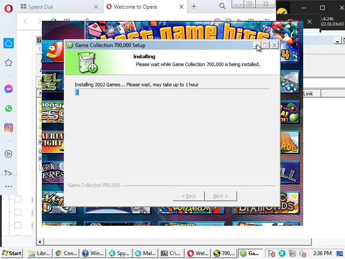
Task: Click the Aerial Fight game thumbnail
Action: (53, 142)
